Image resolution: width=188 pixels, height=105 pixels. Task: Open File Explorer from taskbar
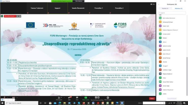65,103
